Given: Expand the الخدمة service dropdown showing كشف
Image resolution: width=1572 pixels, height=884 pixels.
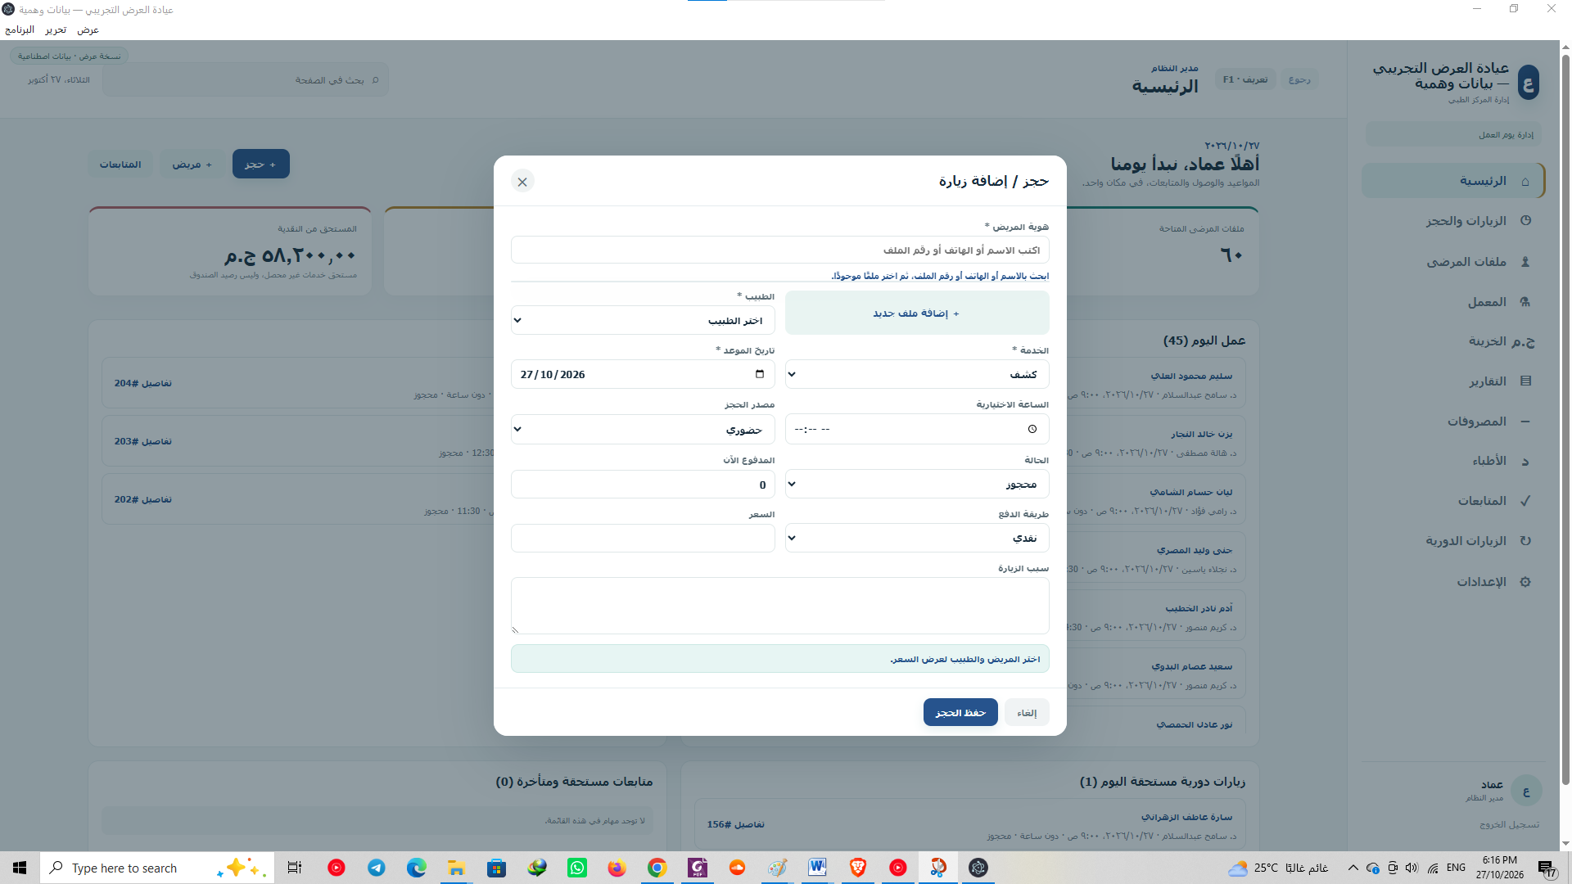Looking at the screenshot, I should click(x=917, y=374).
